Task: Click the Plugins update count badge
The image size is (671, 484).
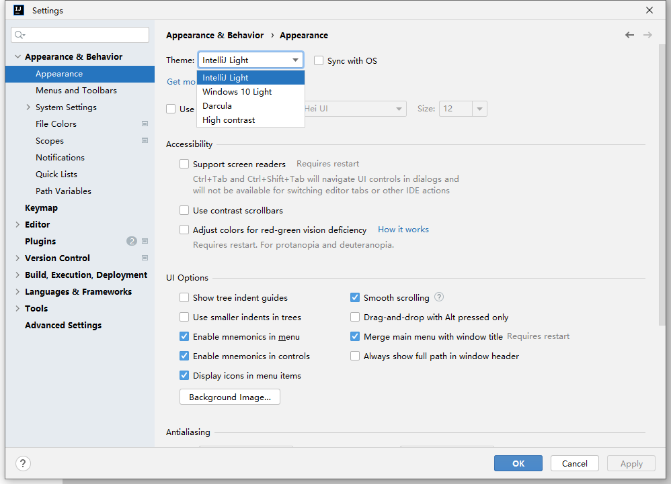Action: tap(132, 242)
